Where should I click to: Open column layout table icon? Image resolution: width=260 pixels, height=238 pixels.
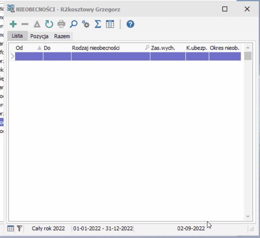pos(110,24)
